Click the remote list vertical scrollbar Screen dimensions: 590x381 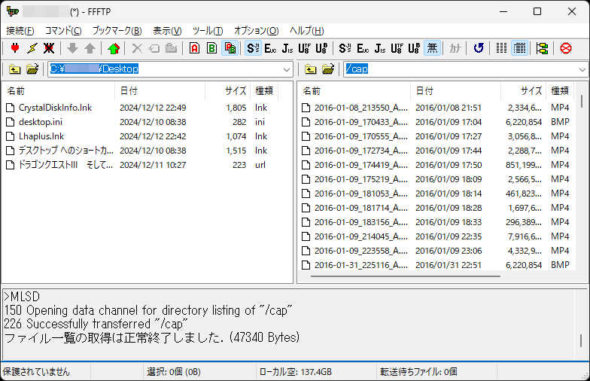(x=582, y=101)
